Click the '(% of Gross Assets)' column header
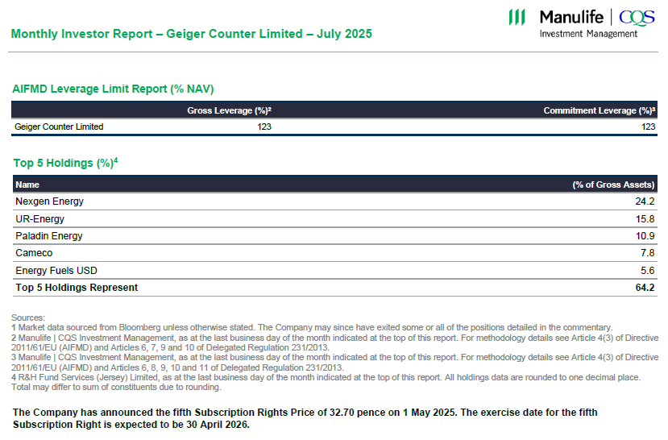Image resolution: width=668 pixels, height=440 pixels. point(613,185)
